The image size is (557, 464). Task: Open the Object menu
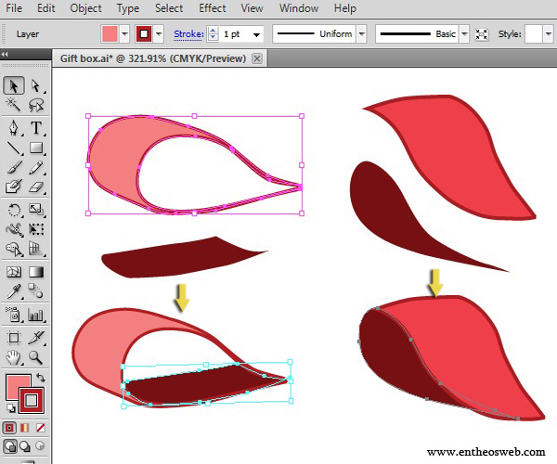pos(85,8)
